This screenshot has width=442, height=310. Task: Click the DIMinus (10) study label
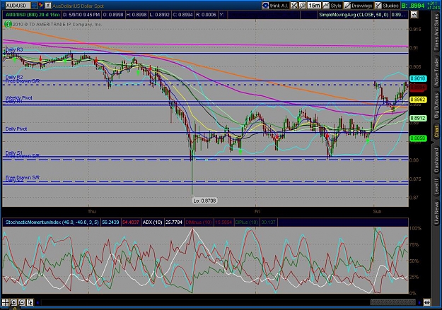click(x=199, y=222)
